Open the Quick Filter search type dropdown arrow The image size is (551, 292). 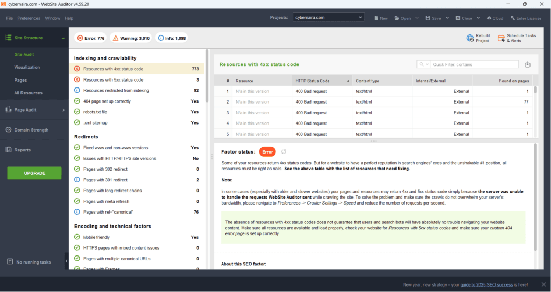pos(427,64)
